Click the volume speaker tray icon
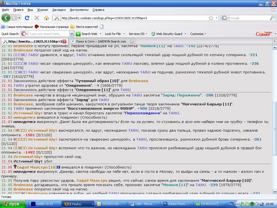 [x=257, y=204]
